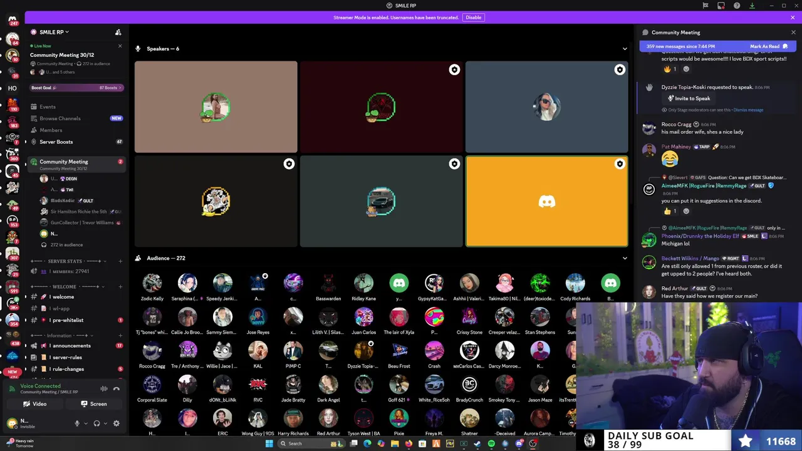
Task: Click audience member Jade Bratty's avatar
Action: pyautogui.click(x=293, y=384)
